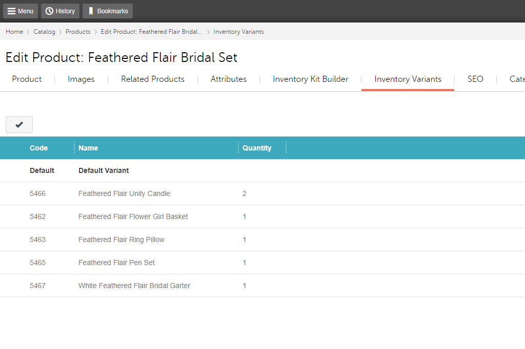This screenshot has height=349, width=525.
Task: Select the Default Variant row
Action: (x=104, y=170)
